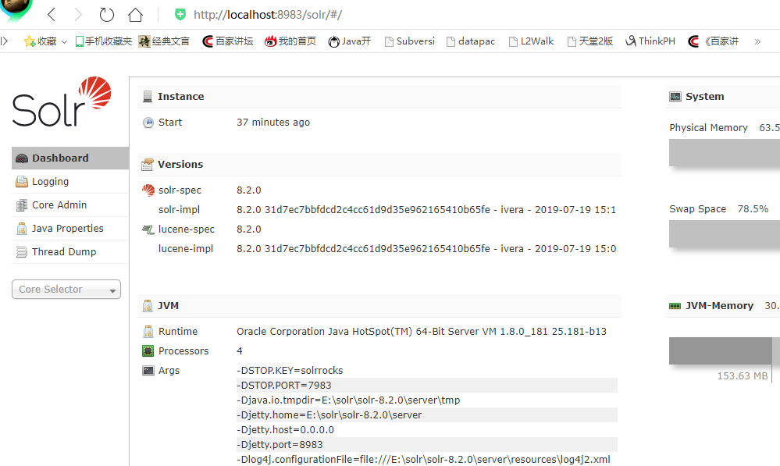Click the address bar URL

pos(268,15)
